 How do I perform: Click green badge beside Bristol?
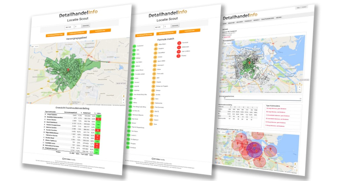pyautogui.click(x=129, y=123)
